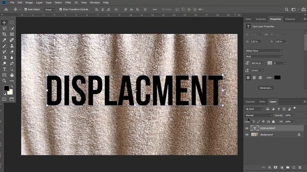Open the Layers panel menu
The height and width of the screenshot is (172, 307).
tap(305, 102)
